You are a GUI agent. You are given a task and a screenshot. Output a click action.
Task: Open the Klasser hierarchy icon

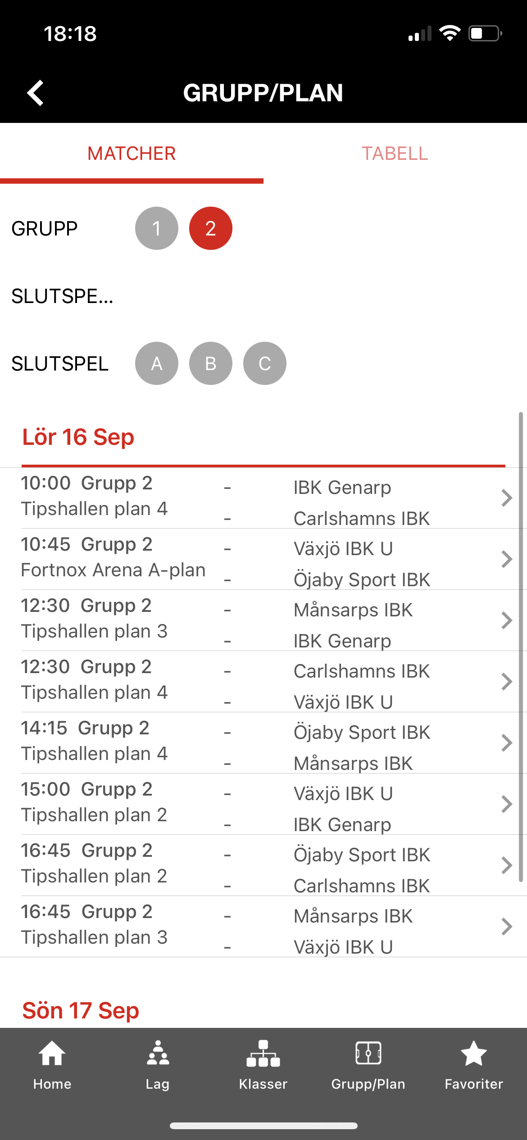pos(263,1053)
